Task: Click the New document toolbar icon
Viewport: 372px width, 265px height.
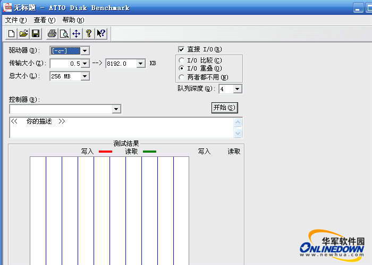Action: (11, 33)
